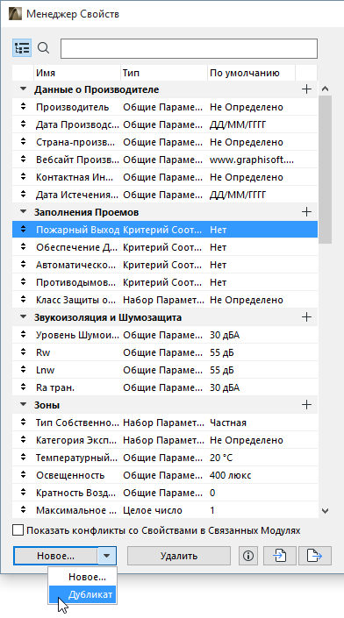The image size is (344, 618).
Task: Click reorder handle of Уровень Шумои... row
Action: [x=24, y=335]
